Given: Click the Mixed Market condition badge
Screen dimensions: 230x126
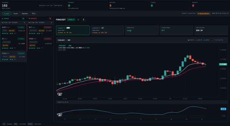Looking at the screenshot, I should click(x=204, y=13).
